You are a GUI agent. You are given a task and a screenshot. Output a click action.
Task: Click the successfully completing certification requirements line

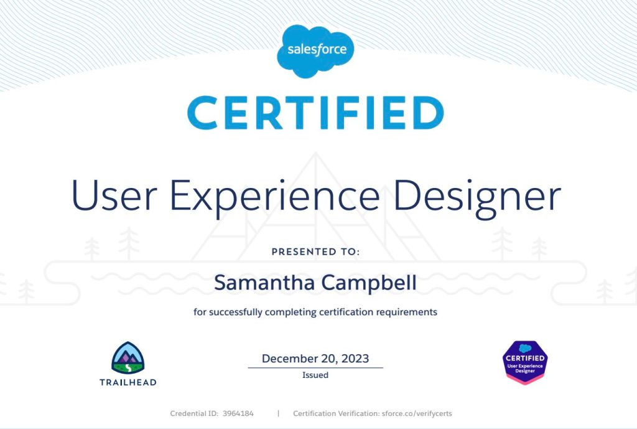[315, 312]
